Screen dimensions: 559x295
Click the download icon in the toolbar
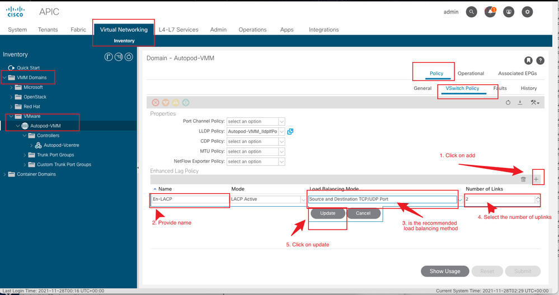[x=520, y=102]
